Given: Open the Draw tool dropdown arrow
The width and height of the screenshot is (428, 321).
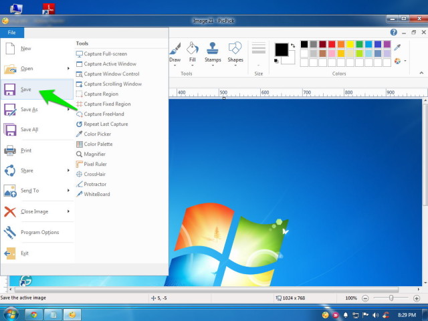Looking at the screenshot, I should (x=175, y=66).
